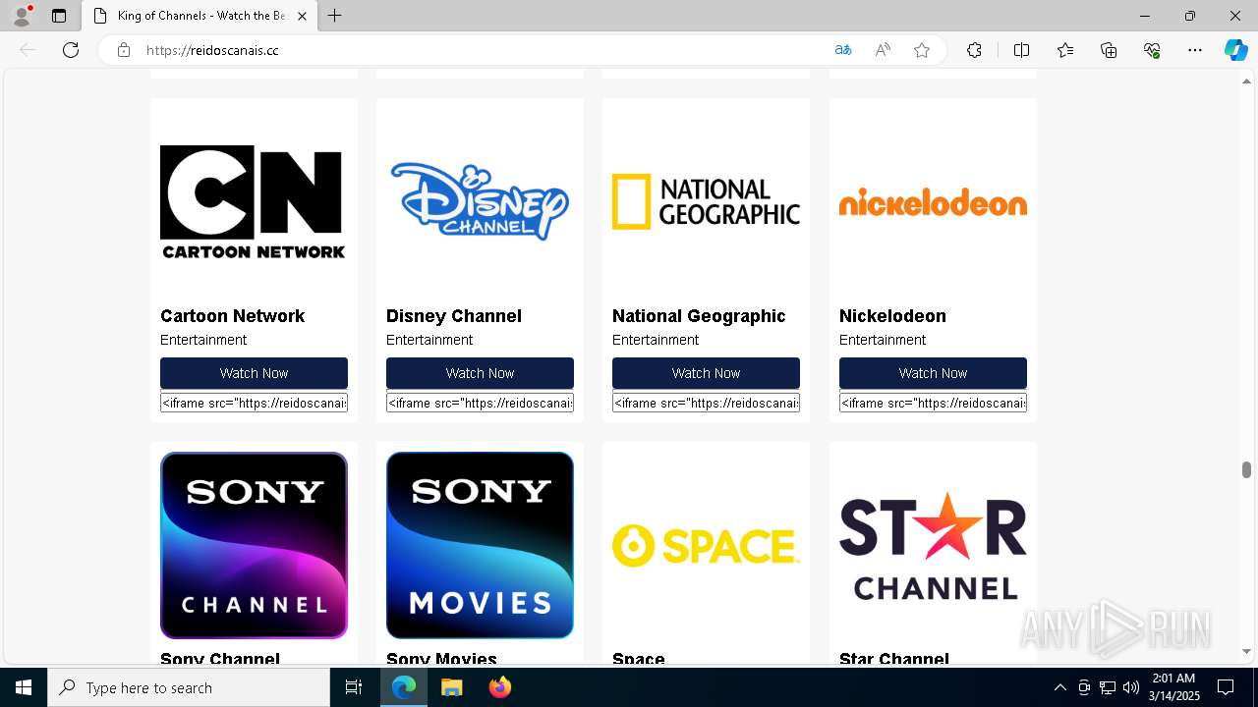Image resolution: width=1258 pixels, height=707 pixels.
Task: Click the Nickelodeon logo
Action: click(x=933, y=203)
